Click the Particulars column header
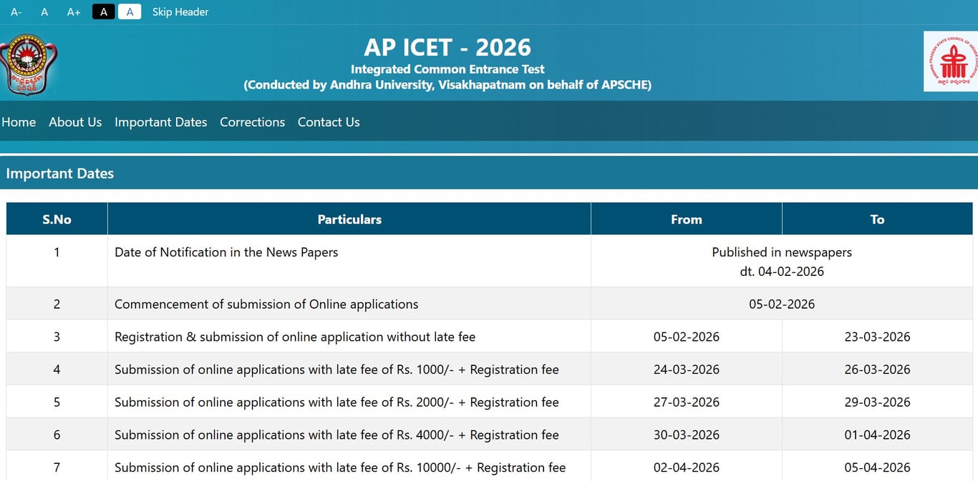Image resolution: width=978 pixels, height=481 pixels. tap(349, 219)
